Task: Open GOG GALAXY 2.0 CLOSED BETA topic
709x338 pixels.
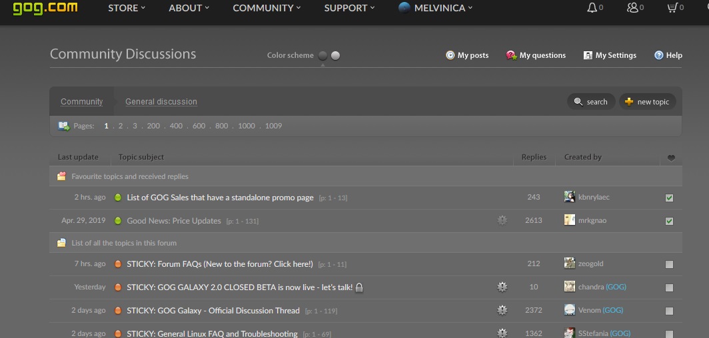Action: (240, 287)
